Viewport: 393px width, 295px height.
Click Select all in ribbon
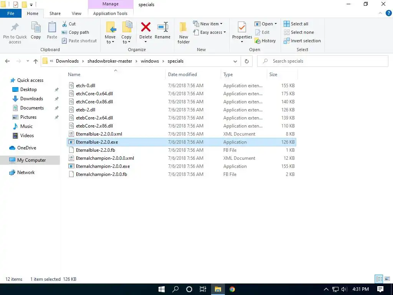[x=296, y=24]
